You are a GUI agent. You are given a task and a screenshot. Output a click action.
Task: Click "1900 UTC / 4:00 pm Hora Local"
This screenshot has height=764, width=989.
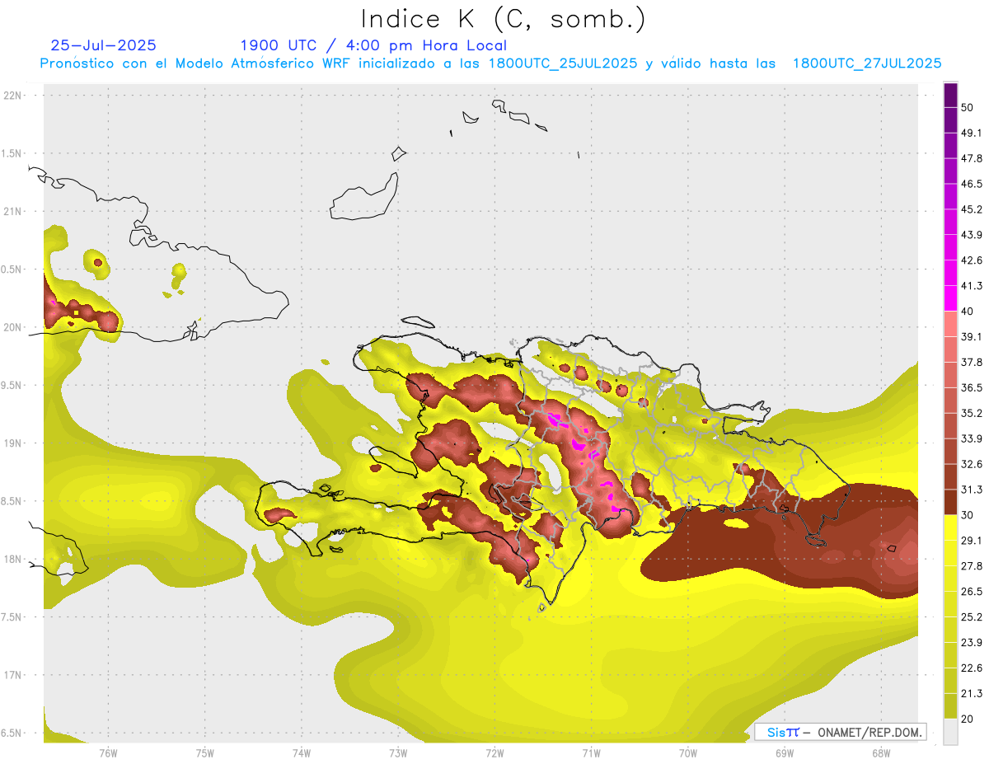click(x=373, y=45)
